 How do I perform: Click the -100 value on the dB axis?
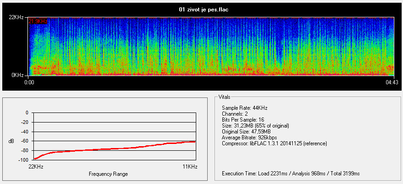click(x=21, y=160)
